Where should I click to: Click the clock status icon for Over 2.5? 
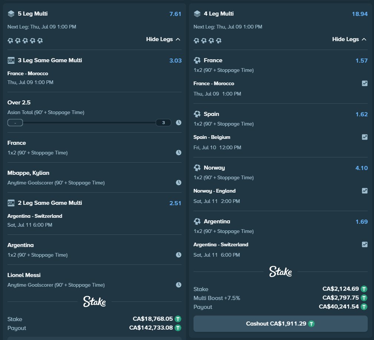click(x=179, y=123)
